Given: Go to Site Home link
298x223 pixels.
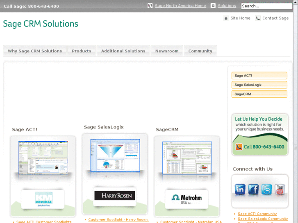Looking at the screenshot, I should [241, 18].
